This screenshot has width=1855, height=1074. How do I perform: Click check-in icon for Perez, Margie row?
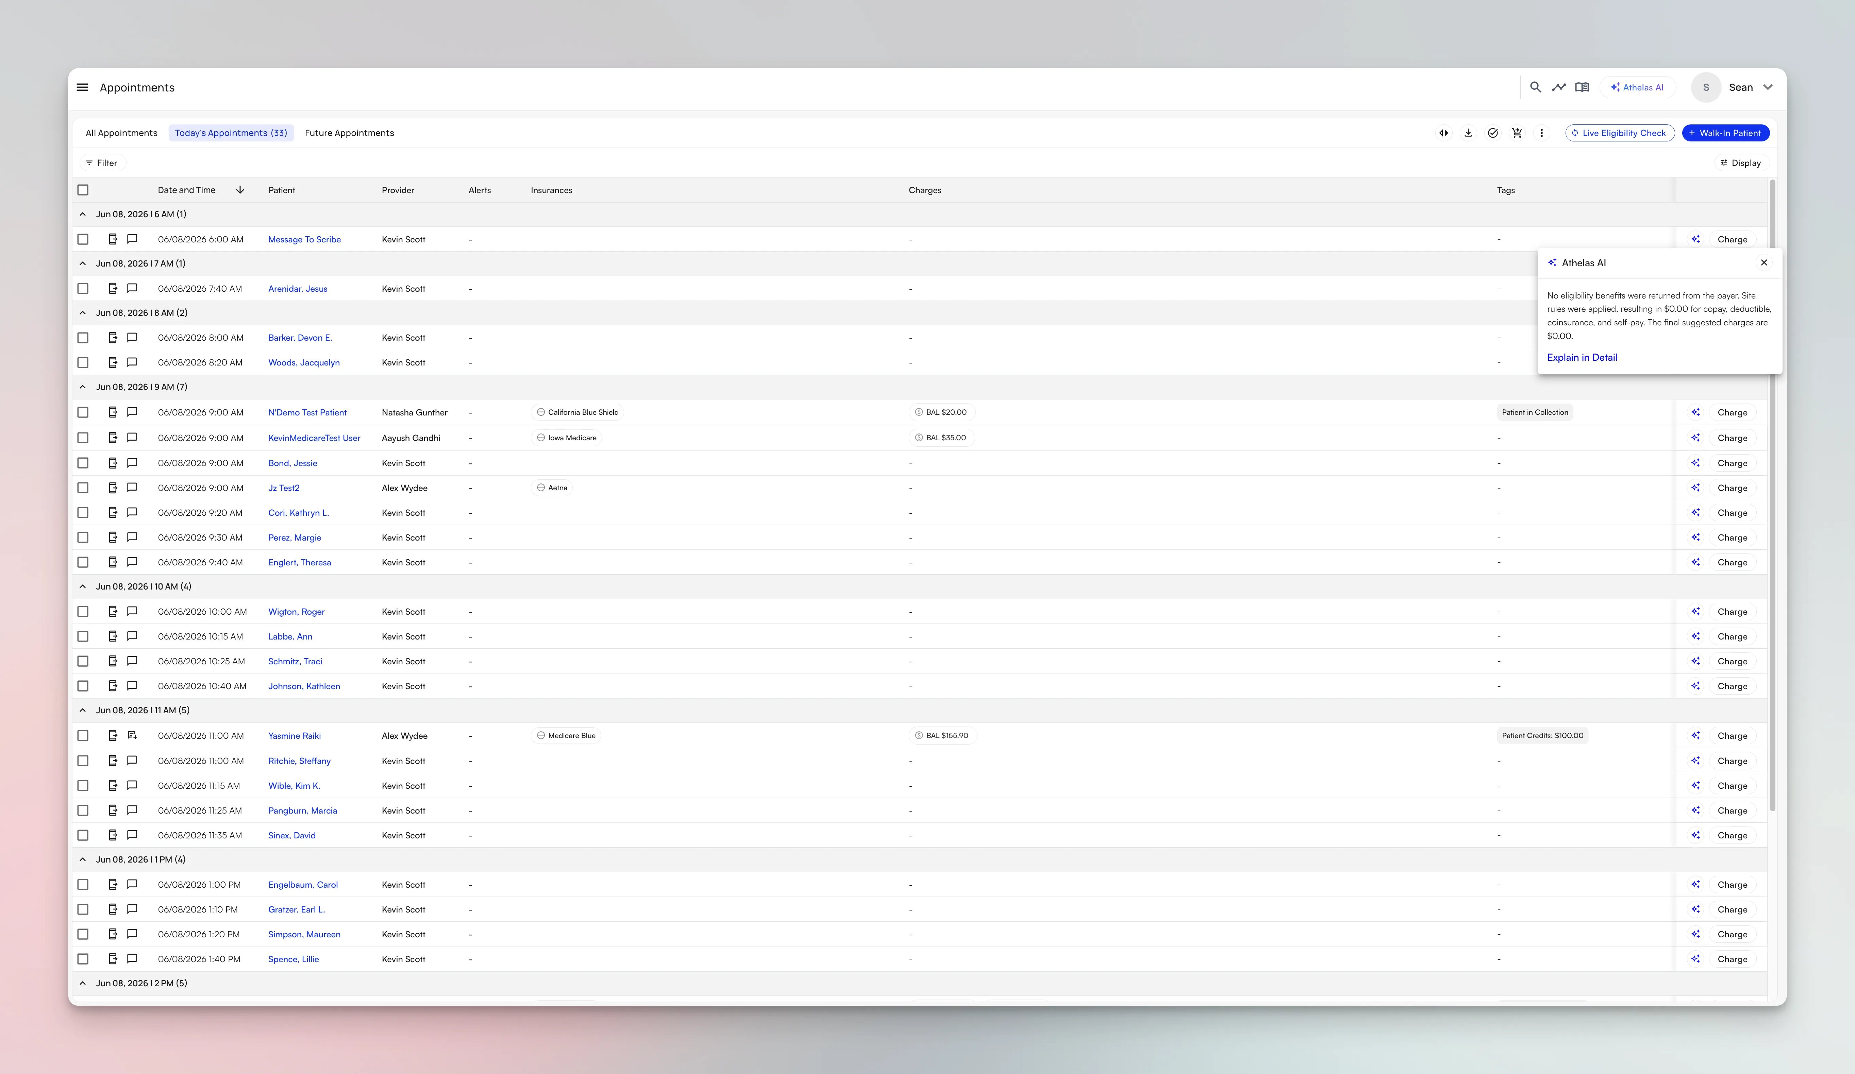click(113, 537)
